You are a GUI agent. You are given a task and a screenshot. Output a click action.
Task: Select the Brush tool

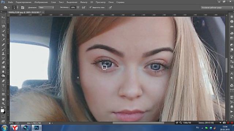[x=3, y=49]
